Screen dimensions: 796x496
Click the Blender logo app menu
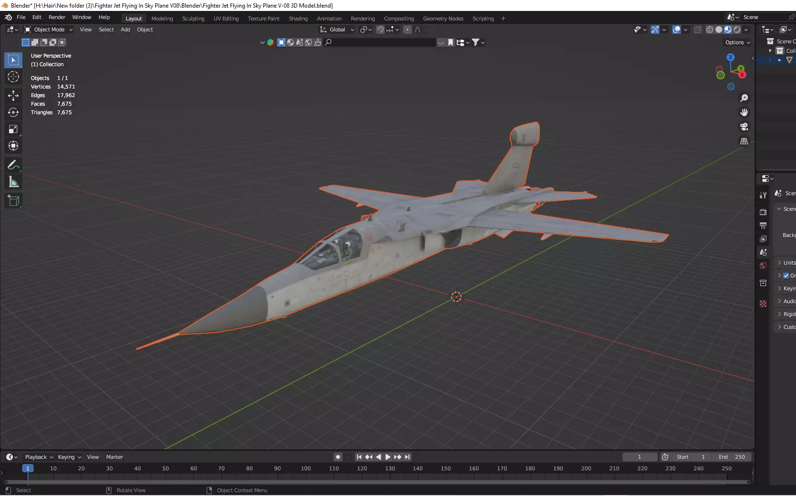tap(8, 17)
